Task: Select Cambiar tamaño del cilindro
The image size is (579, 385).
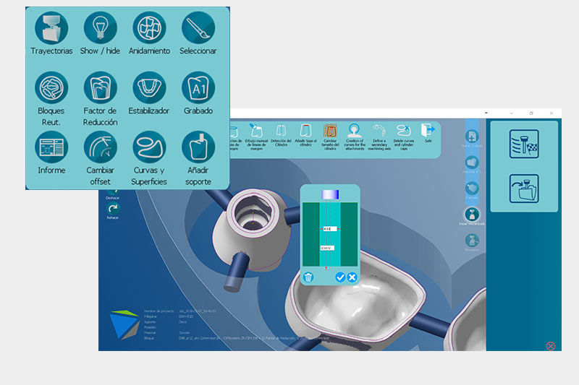Action: (x=330, y=137)
